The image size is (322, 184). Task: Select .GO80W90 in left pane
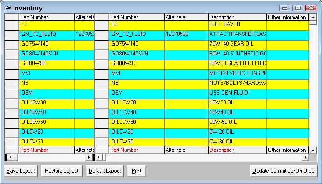click(46, 65)
